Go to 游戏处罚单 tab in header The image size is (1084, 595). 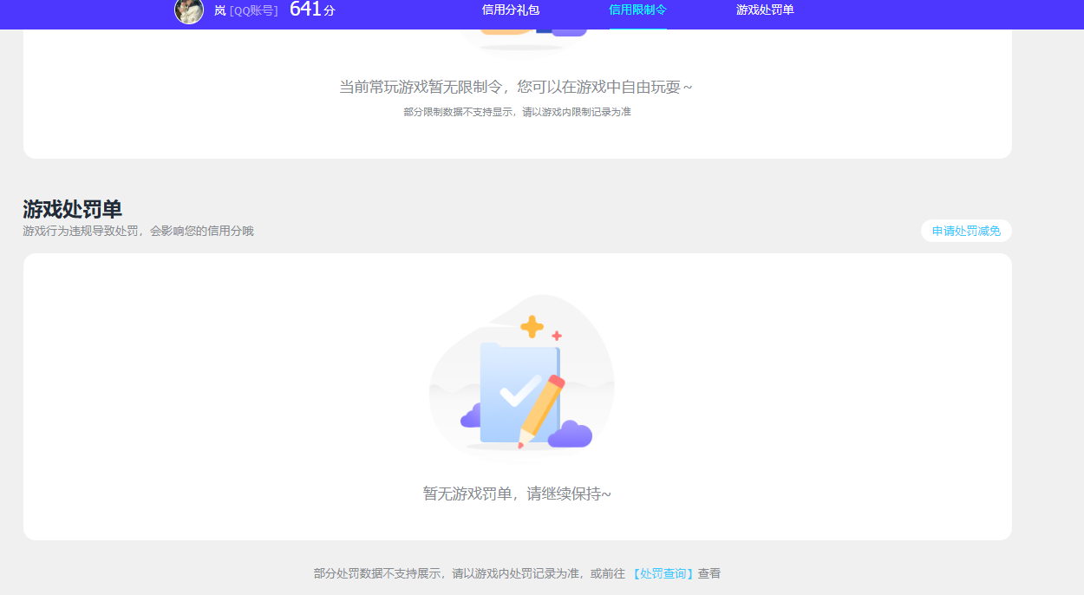point(765,10)
